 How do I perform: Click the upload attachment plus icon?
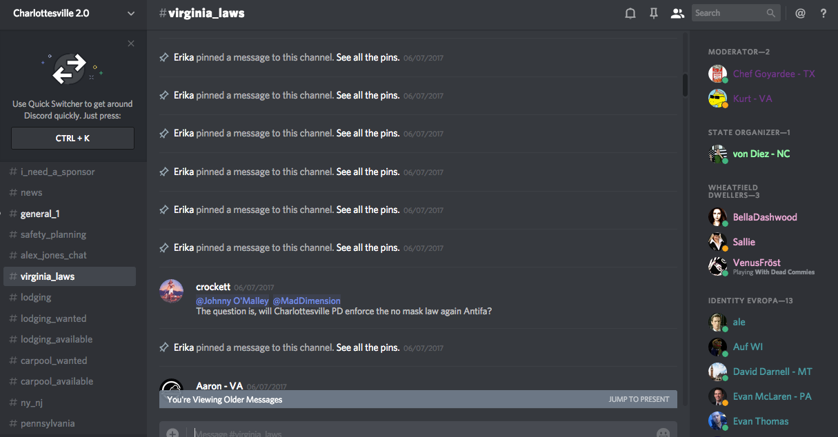[172, 433]
